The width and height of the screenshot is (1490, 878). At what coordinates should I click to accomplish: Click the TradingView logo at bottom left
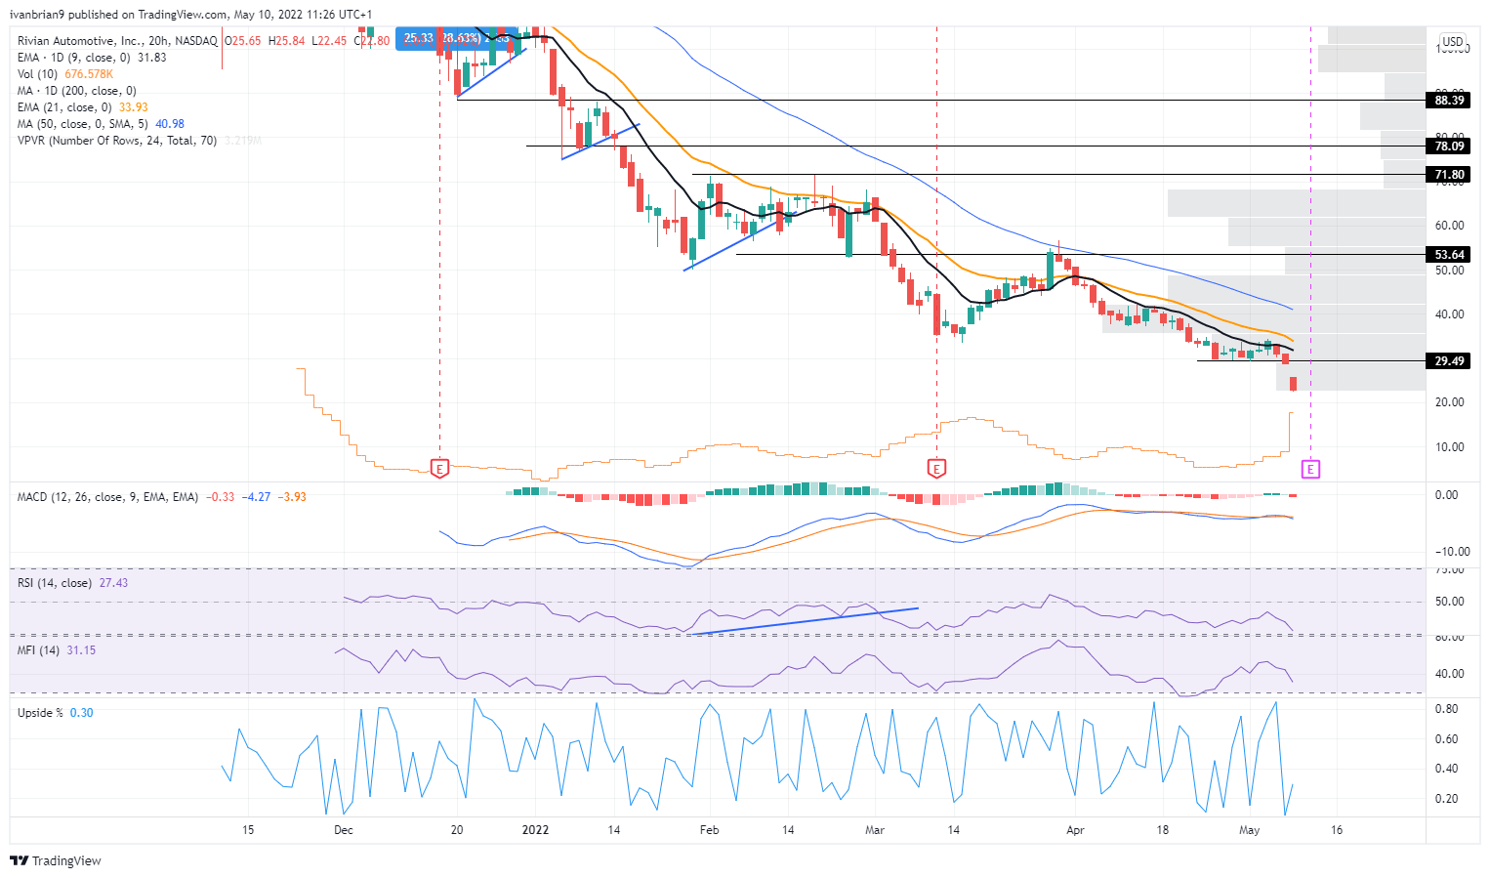click(56, 860)
